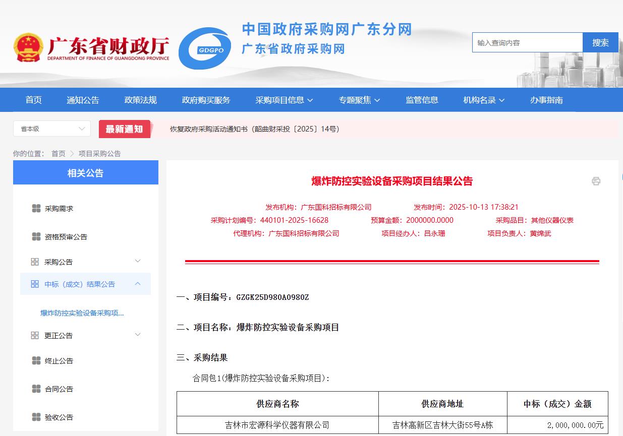Open the 机构名录 navigation menu

484,100
